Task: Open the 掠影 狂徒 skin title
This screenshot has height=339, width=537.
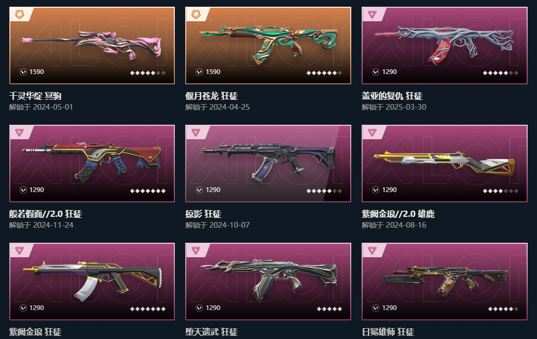Action: click(203, 214)
